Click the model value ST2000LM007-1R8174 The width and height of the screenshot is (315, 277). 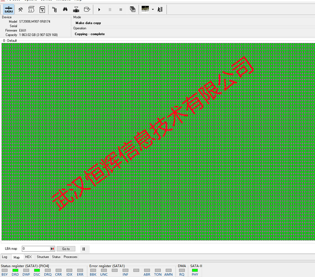35,22
